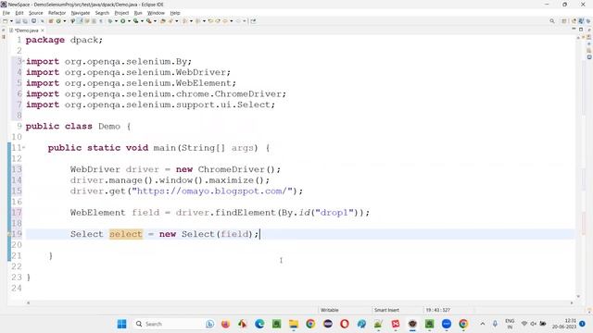Show hidden system tray icons chevron

[483, 324]
